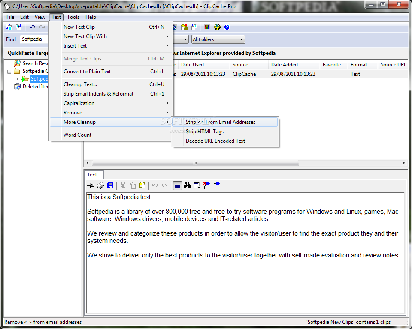Expand the Insert Text submenu

click(110, 46)
